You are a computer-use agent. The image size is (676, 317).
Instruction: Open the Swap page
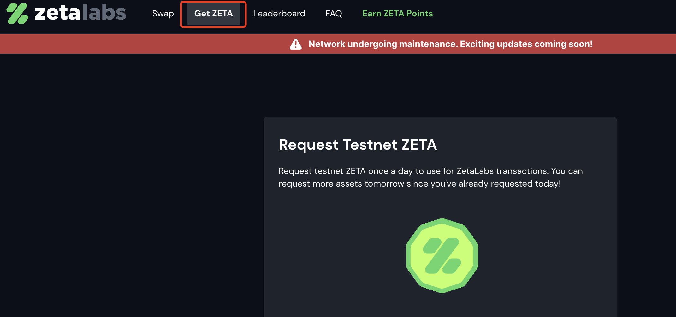pos(163,14)
